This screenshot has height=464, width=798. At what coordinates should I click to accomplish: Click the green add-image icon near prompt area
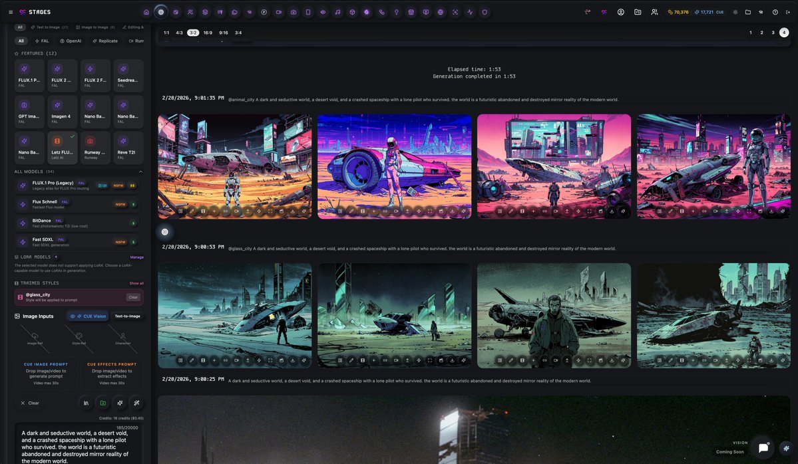coord(103,402)
